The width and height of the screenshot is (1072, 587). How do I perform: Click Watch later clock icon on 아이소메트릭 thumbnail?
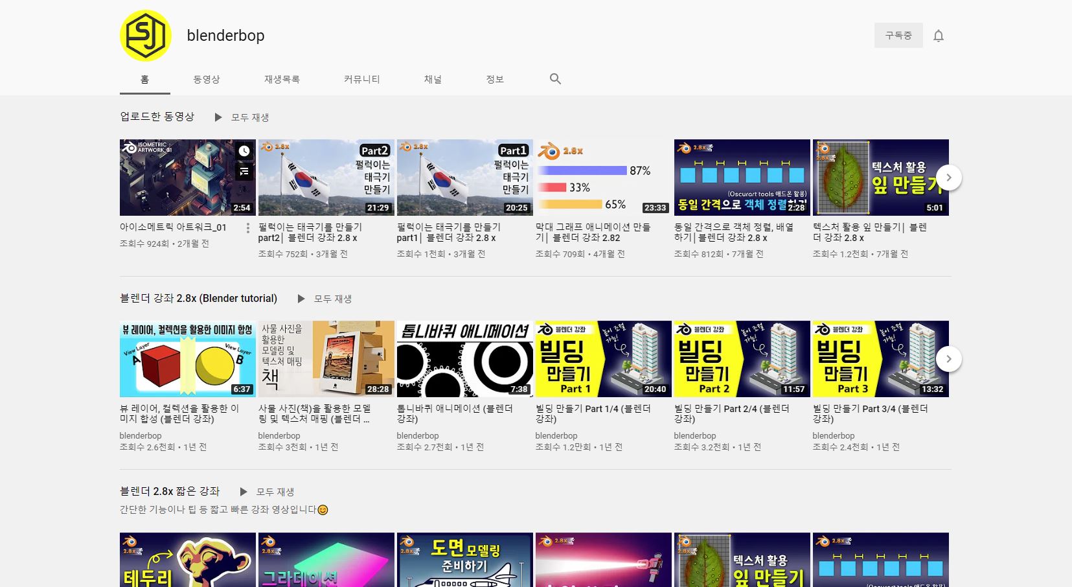click(244, 151)
